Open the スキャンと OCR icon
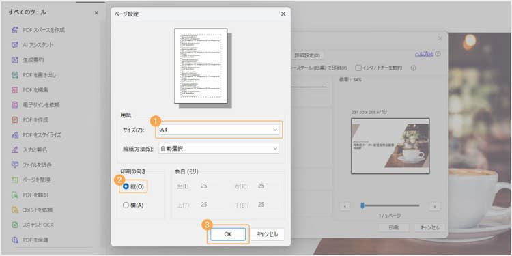 (x=15, y=225)
